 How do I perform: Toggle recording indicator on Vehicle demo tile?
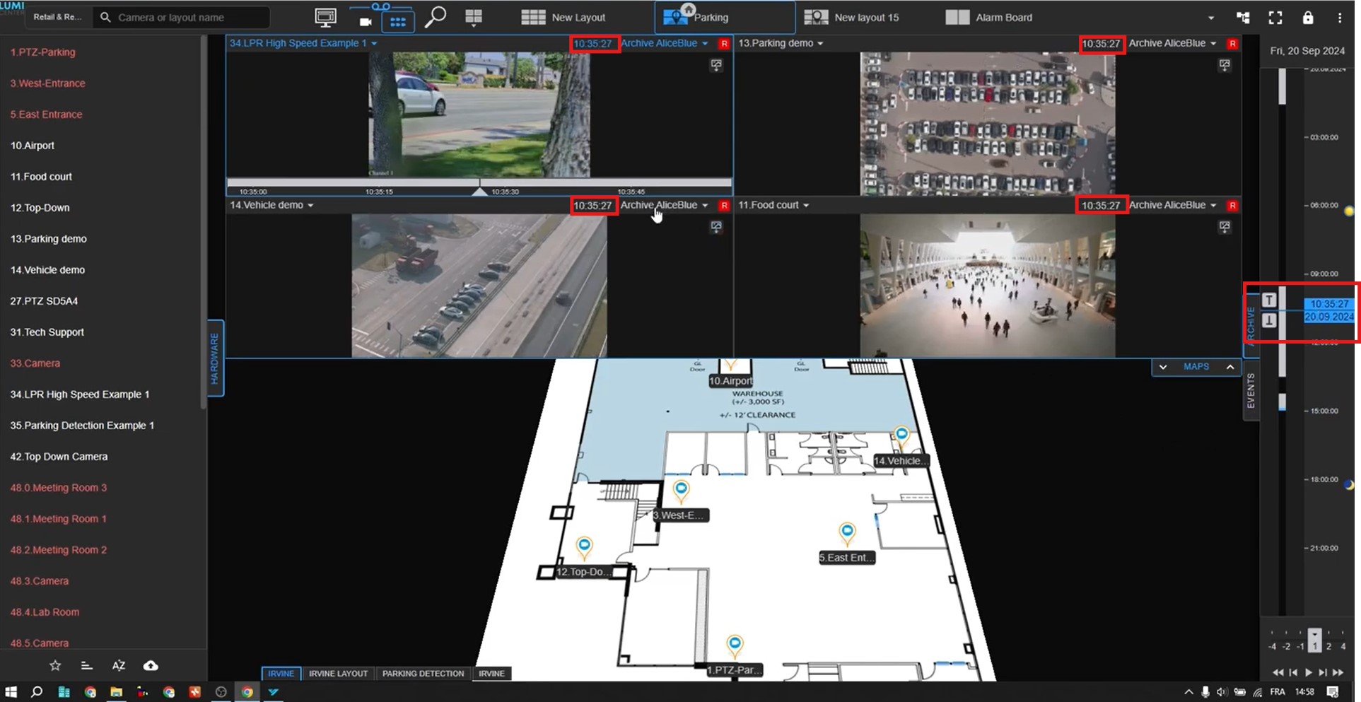pyautogui.click(x=724, y=206)
